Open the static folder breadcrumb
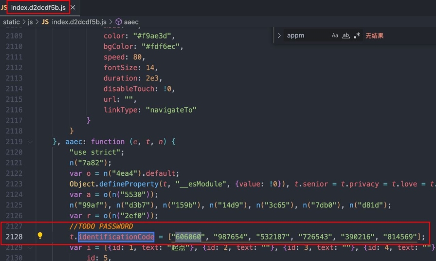The image size is (436, 261). [x=12, y=22]
